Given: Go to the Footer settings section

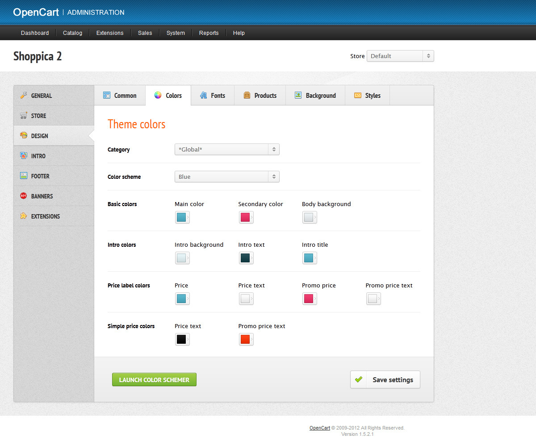Looking at the screenshot, I should click(54, 176).
